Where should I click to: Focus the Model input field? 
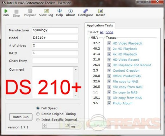click(55, 38)
